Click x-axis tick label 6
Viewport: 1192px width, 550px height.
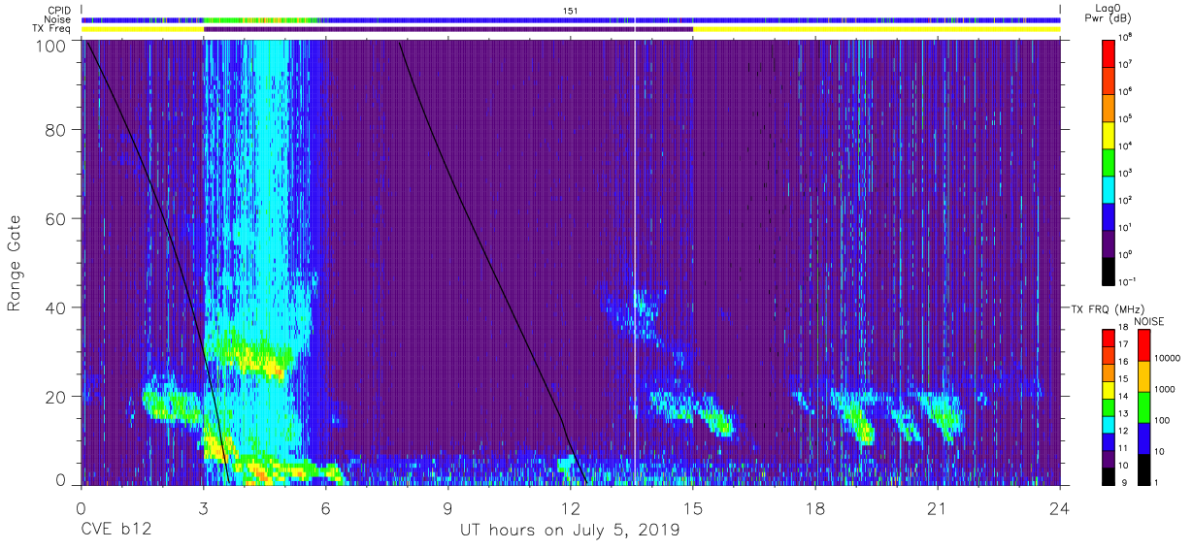[326, 507]
